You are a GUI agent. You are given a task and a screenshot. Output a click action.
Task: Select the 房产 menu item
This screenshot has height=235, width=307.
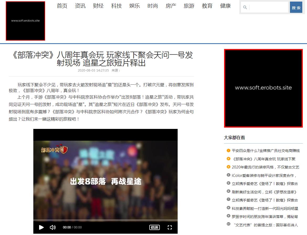171,6
